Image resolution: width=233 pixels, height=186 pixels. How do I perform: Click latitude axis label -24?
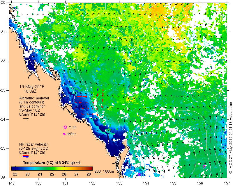3,119
